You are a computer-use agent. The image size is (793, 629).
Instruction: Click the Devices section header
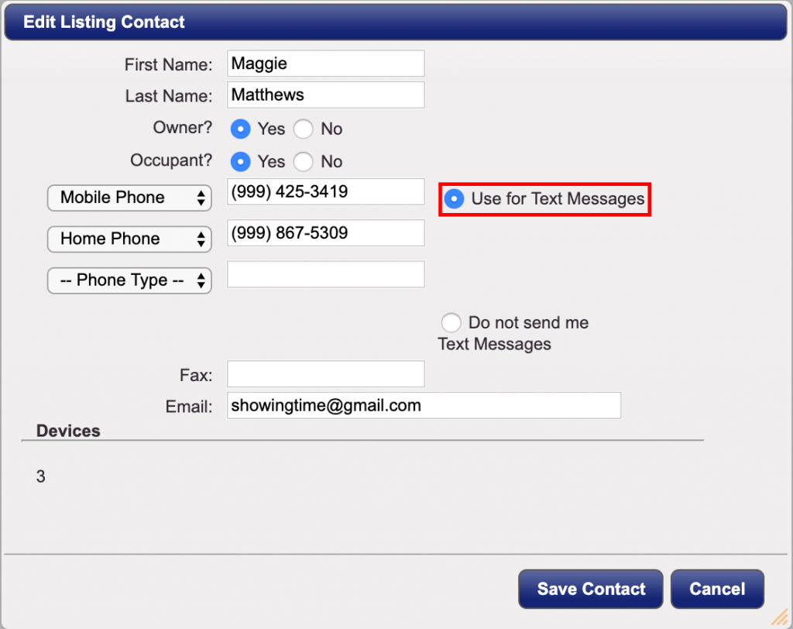click(68, 431)
